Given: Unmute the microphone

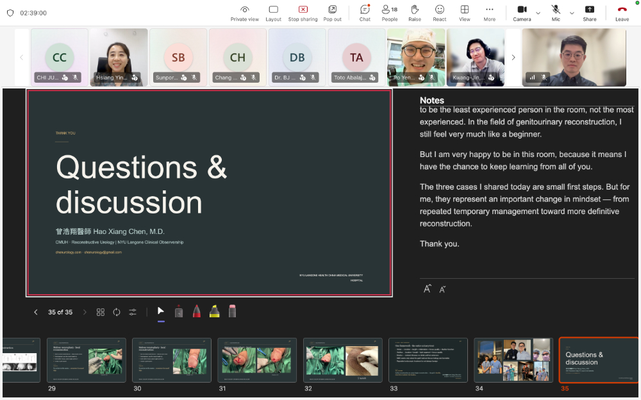Looking at the screenshot, I should [556, 13].
